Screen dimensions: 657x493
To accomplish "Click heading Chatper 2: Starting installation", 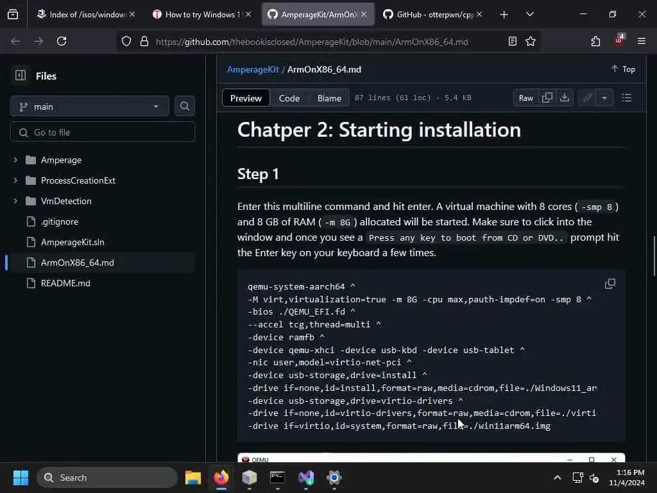I will (379, 130).
